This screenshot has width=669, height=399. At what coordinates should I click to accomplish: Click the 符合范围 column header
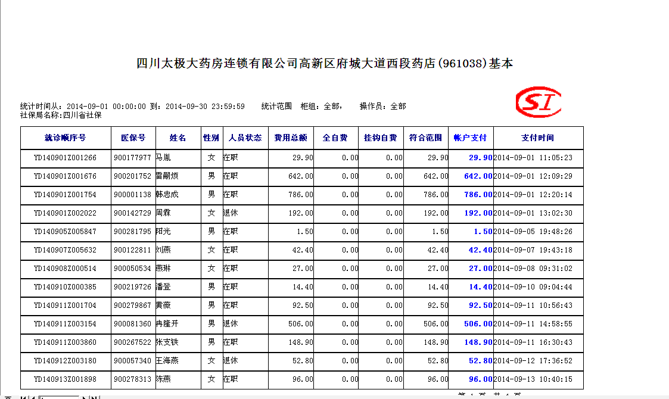point(425,138)
